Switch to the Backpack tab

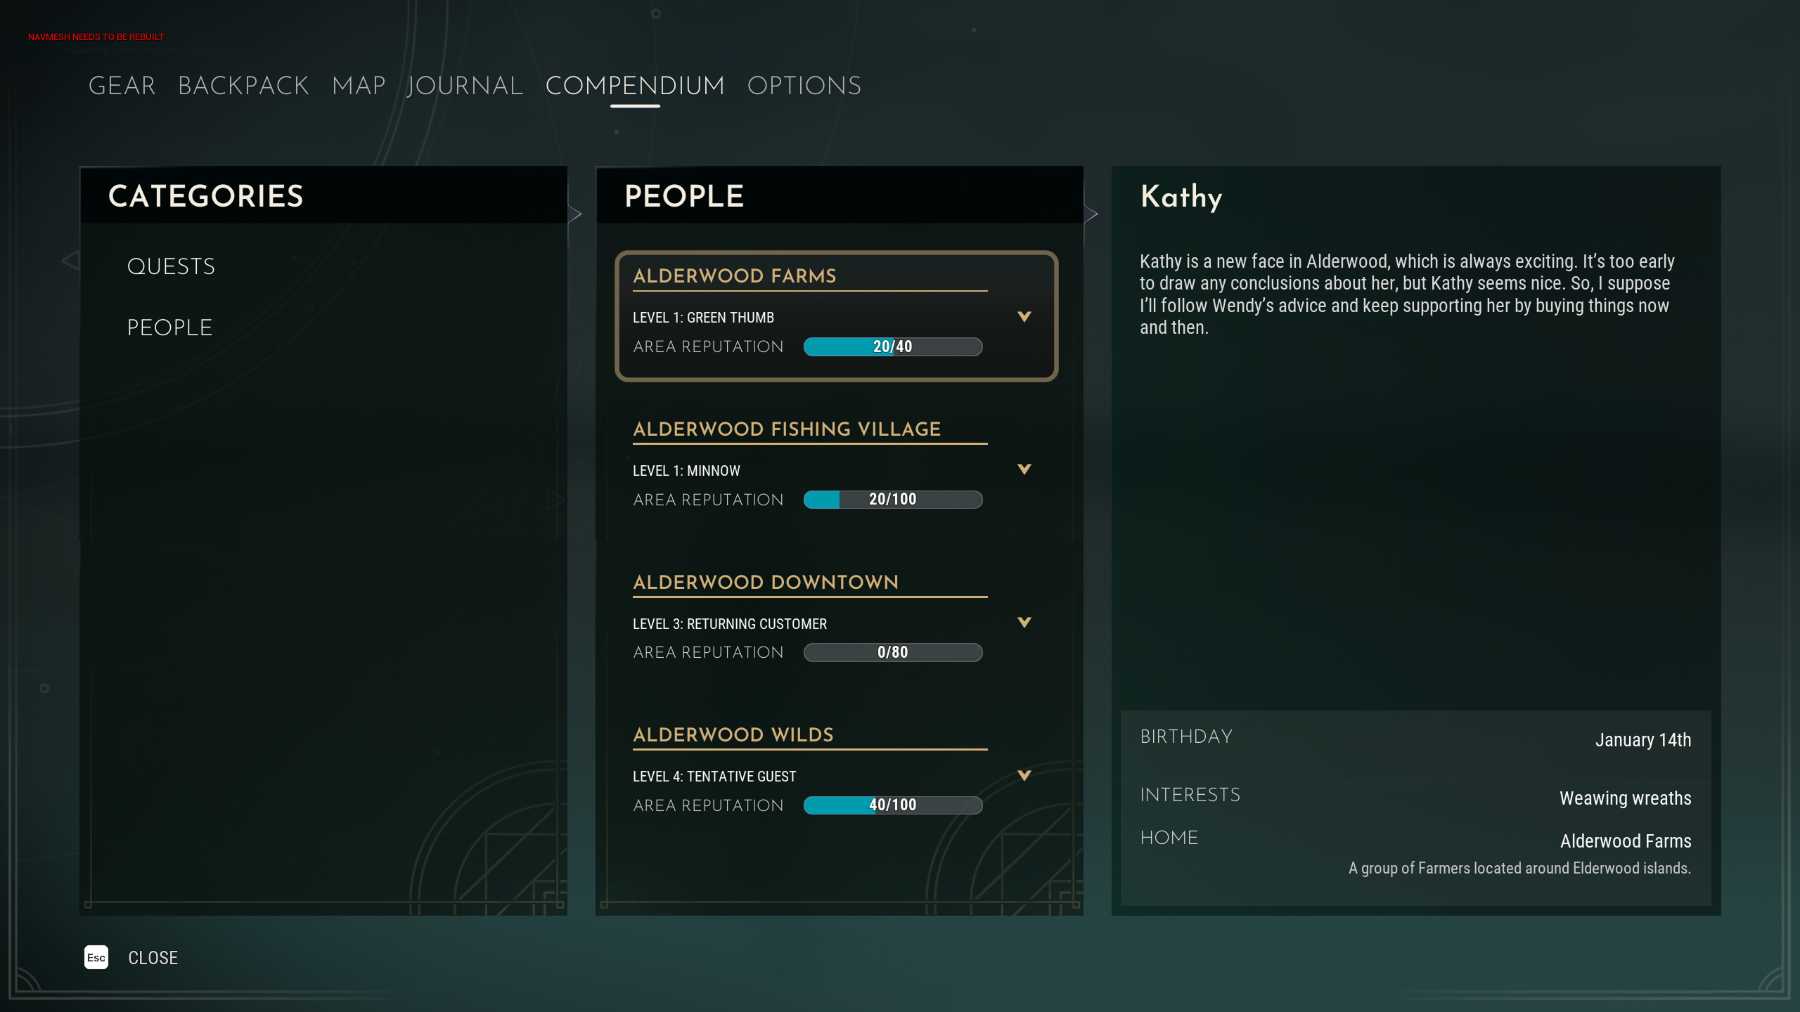point(243,86)
